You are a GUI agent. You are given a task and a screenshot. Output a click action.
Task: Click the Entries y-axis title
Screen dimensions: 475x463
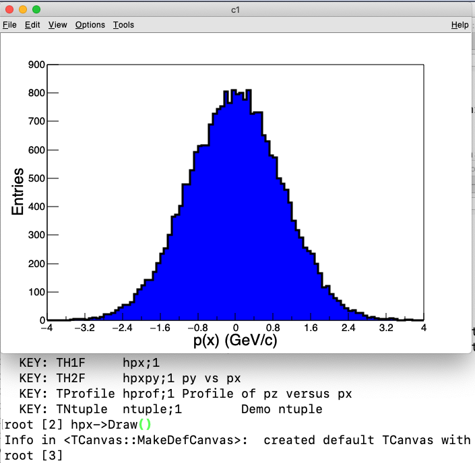pyautogui.click(x=19, y=192)
